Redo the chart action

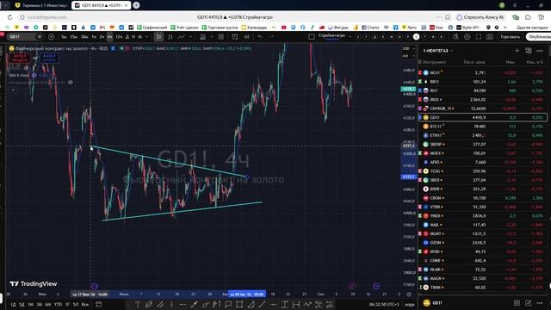pos(271,37)
